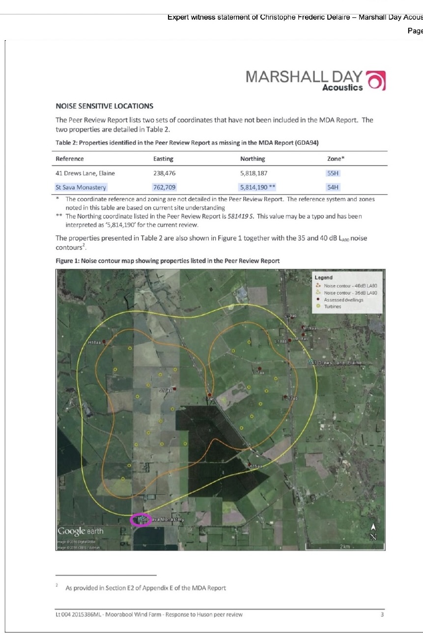
Task: Click 'Noise contour - 35dB LA90' legend text
Action: coord(350,292)
